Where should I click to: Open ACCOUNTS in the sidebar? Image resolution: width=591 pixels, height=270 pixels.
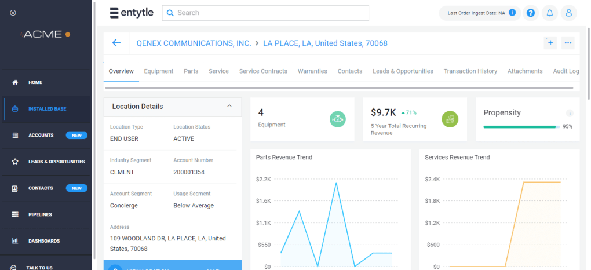point(41,135)
